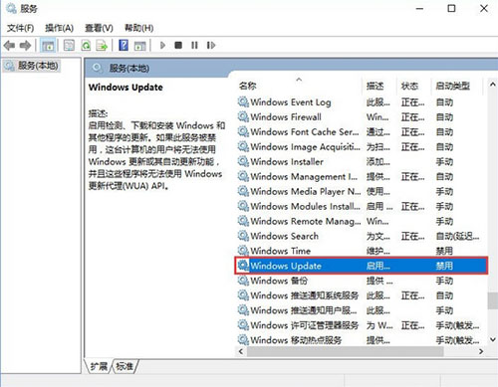Click the Pause Service toolbar button
This screenshot has width=498, height=387.
click(194, 45)
